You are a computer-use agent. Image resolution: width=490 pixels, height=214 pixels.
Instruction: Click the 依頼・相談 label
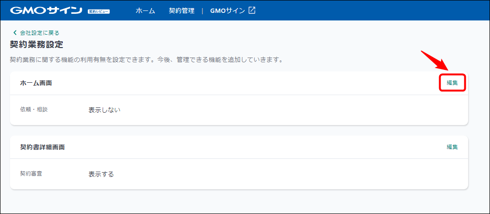click(x=34, y=109)
